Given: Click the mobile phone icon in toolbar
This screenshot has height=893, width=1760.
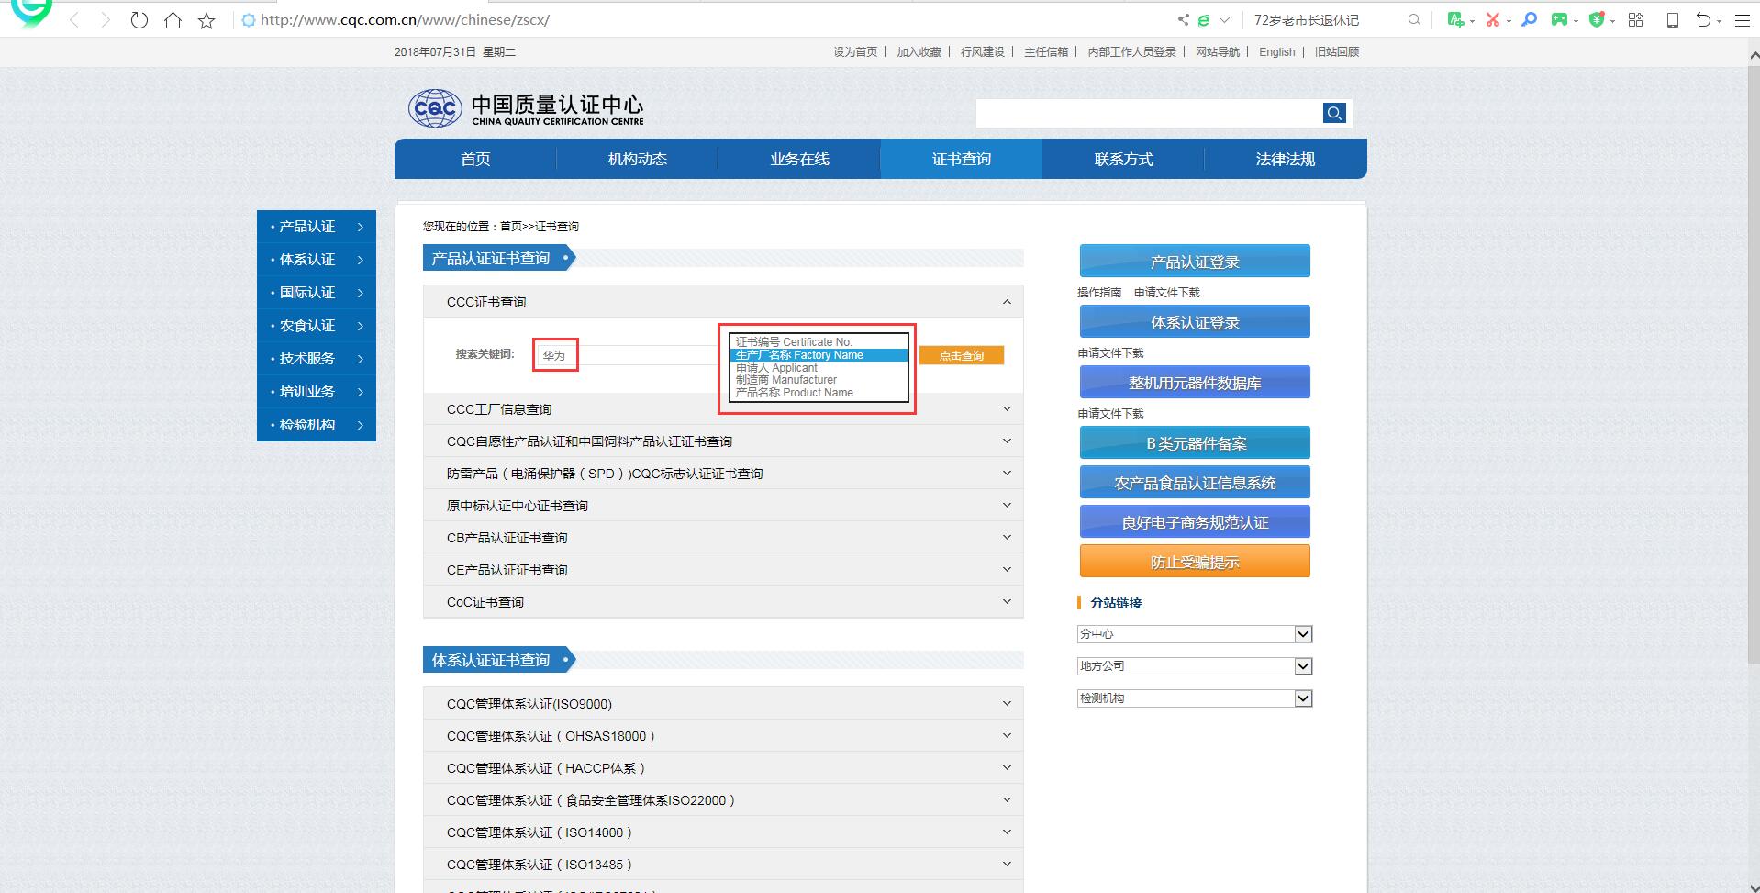Looking at the screenshot, I should 1672,19.
